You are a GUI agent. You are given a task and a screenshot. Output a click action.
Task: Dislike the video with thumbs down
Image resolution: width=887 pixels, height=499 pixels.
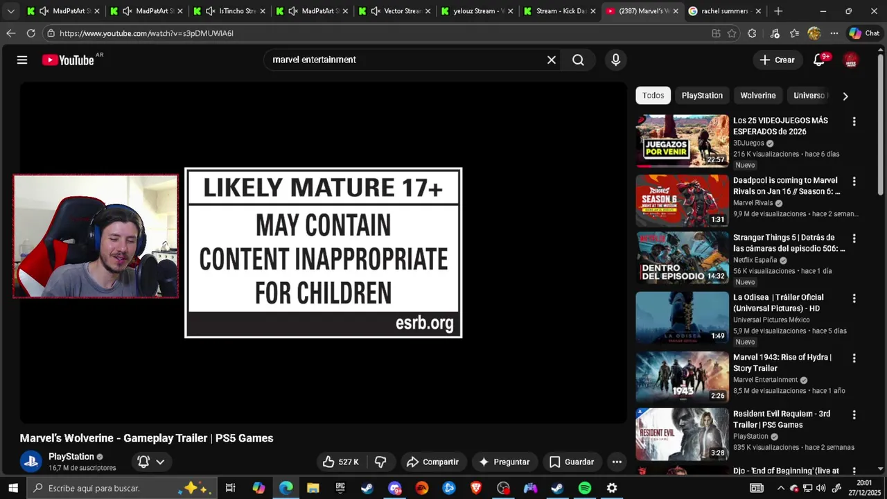tap(380, 462)
